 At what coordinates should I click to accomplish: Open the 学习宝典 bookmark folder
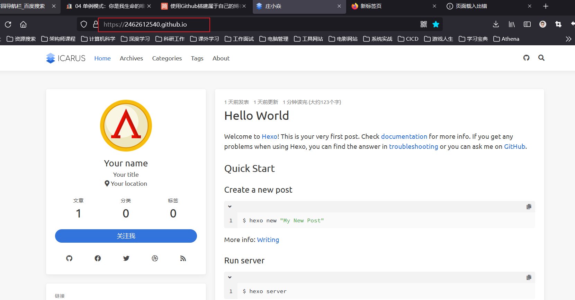pos(473,39)
